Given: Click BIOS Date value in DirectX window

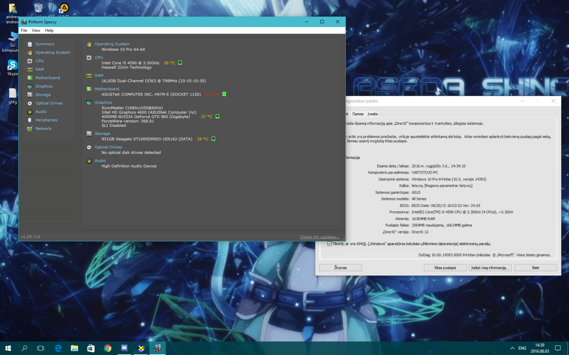Looking at the screenshot, I should click(x=446, y=206).
